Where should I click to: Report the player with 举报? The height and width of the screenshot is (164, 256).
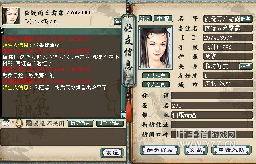(x=163, y=19)
